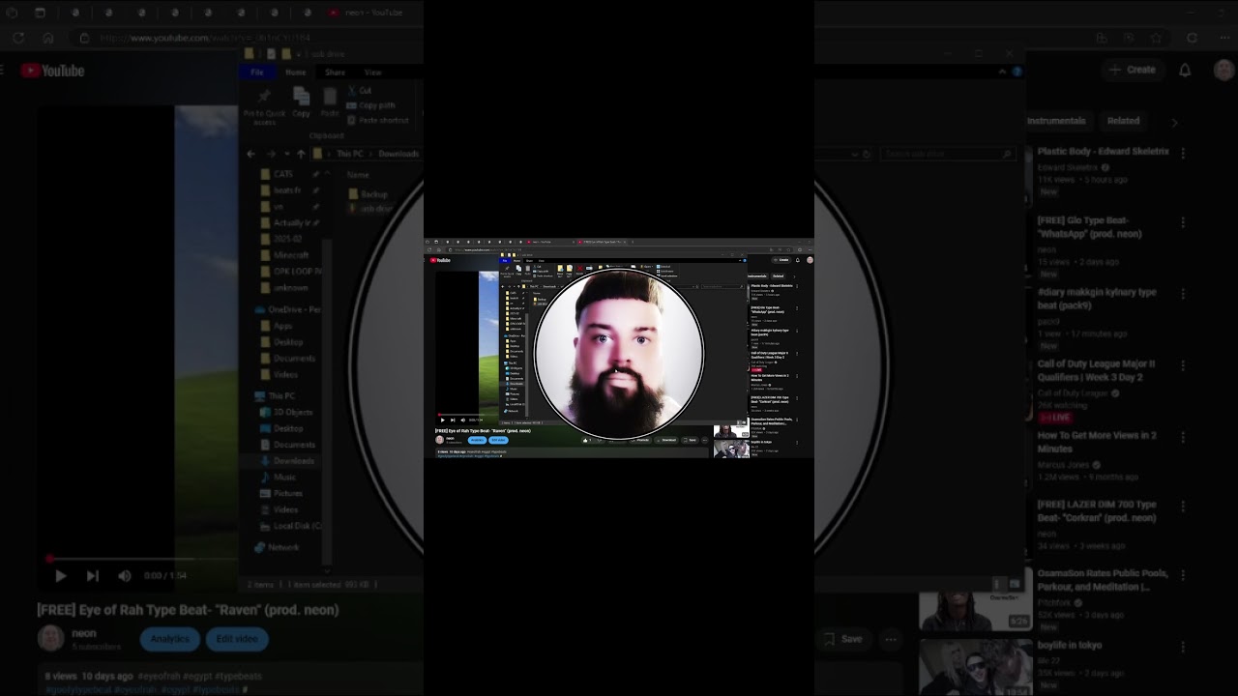Open the Analytics button under the video
Screen dimensions: 1238x696
(x=169, y=639)
